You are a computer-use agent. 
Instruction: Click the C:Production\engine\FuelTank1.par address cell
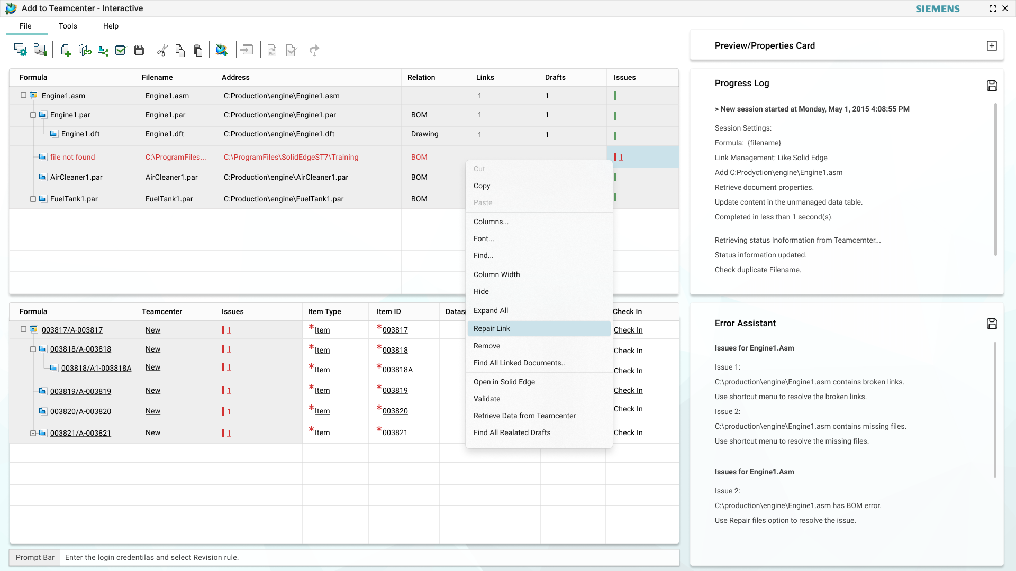coord(284,199)
